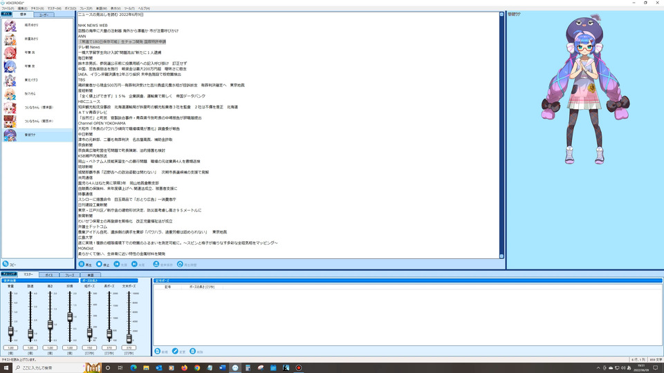This screenshot has height=373, width=664.
Task: Click the highlighted '常温で180日保存可能' headline line
Action: [122, 42]
